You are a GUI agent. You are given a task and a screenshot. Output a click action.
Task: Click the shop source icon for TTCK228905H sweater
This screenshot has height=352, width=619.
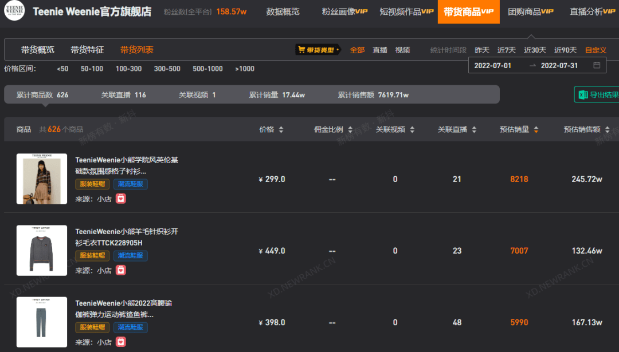pyautogui.click(x=121, y=270)
